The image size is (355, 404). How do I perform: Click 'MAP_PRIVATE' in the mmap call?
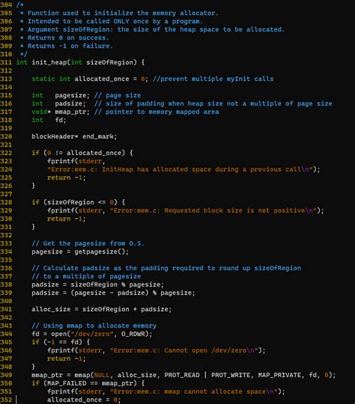[x=279, y=375]
